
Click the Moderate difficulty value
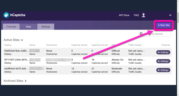(117, 69)
